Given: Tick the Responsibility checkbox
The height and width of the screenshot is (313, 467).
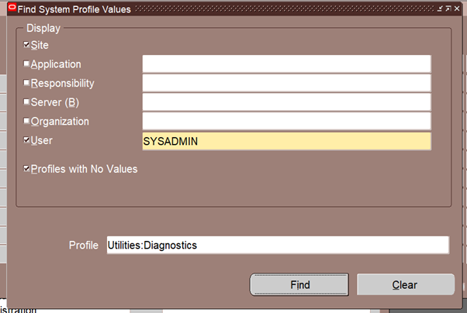Looking at the screenshot, I should [27, 83].
